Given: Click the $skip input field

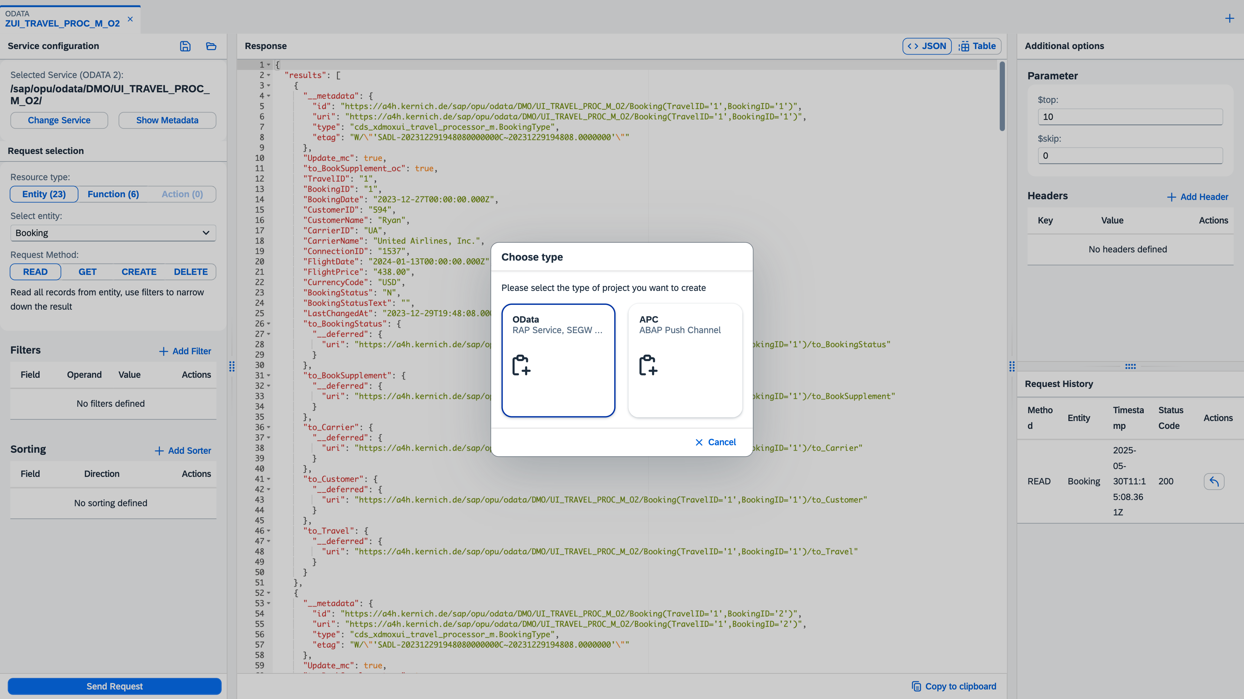Looking at the screenshot, I should coord(1130,156).
